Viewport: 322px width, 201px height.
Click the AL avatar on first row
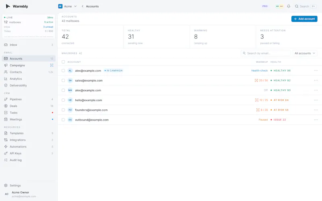point(70,71)
